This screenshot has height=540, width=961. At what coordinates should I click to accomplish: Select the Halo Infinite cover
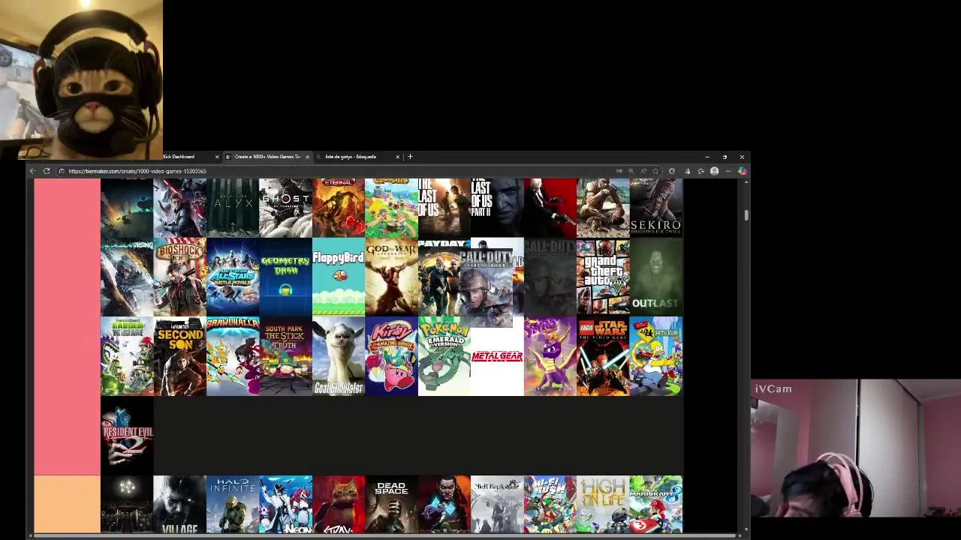click(x=233, y=505)
